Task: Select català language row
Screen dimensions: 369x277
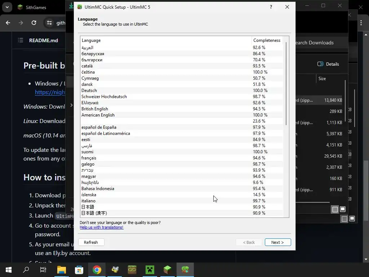Action: pos(182,66)
